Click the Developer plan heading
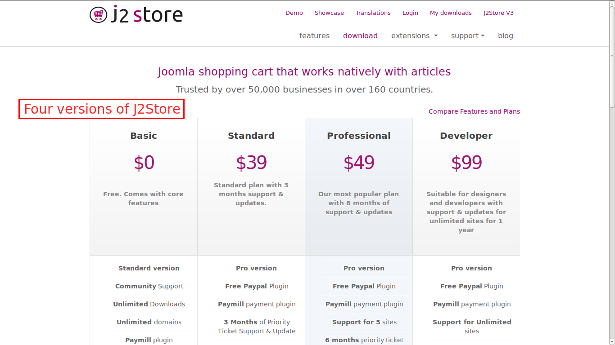Screen dimensions: 615x345 click(x=466, y=136)
